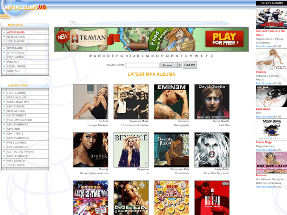Click Fast Download under Fast and Furious 5

point(265,47)
